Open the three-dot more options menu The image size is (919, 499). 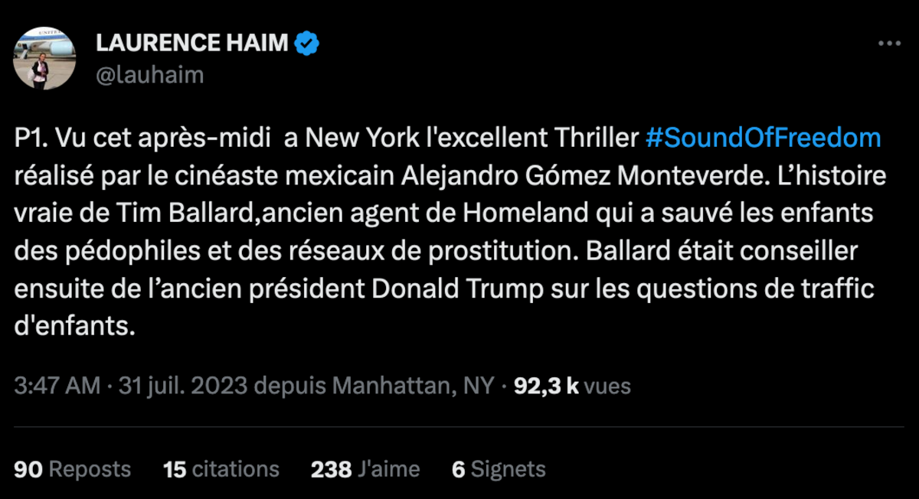click(x=889, y=44)
